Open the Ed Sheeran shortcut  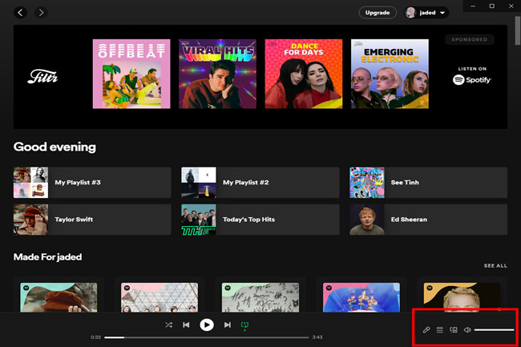tap(428, 220)
